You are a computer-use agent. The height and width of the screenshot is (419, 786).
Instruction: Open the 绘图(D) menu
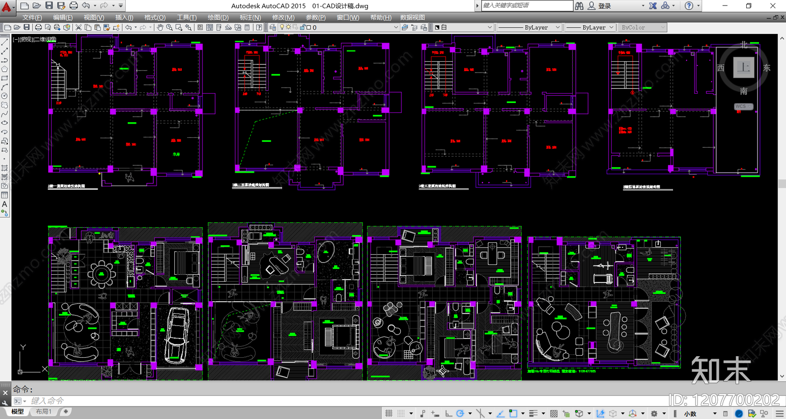(x=218, y=17)
